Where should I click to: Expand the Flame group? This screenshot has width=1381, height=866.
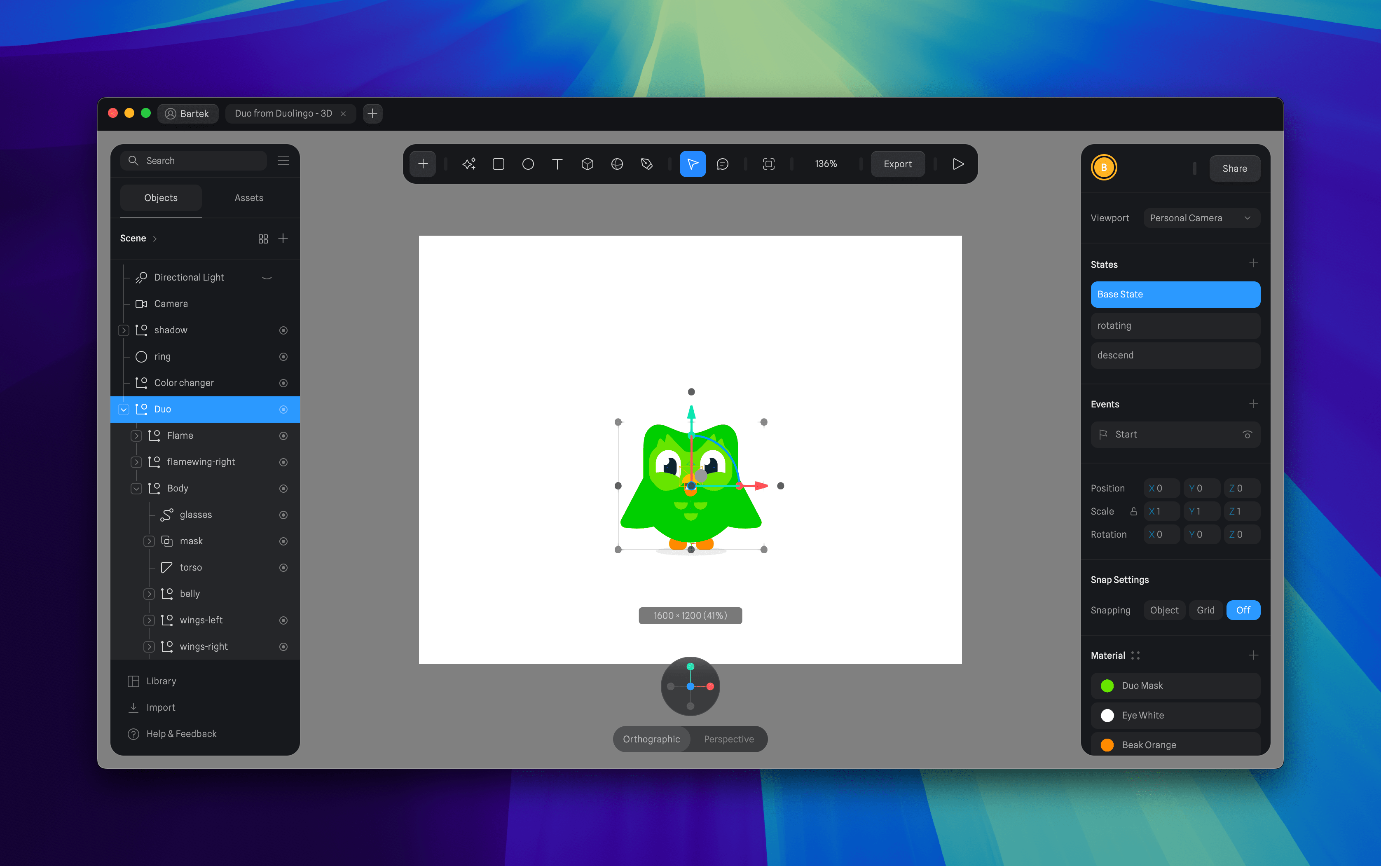click(136, 436)
